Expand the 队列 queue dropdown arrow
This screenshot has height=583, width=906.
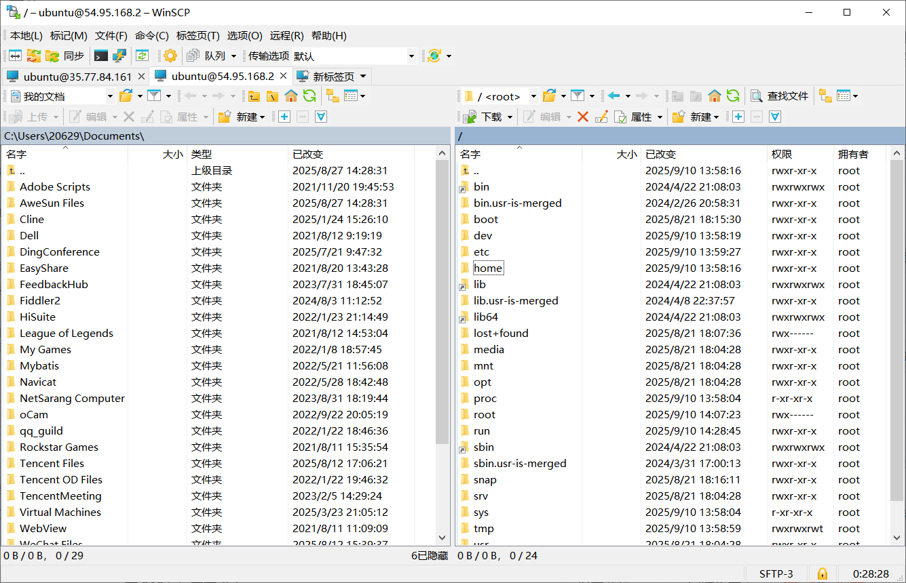(234, 56)
